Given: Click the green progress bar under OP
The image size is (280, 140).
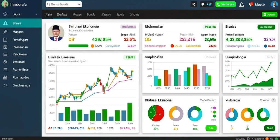Looking at the screenshot, I should (x=78, y=46).
